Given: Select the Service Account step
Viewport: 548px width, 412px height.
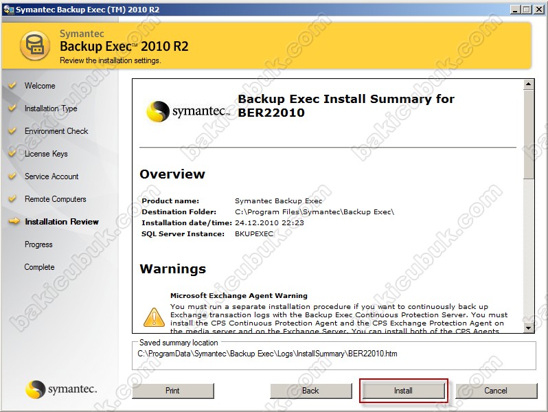Looking at the screenshot, I should tap(52, 176).
